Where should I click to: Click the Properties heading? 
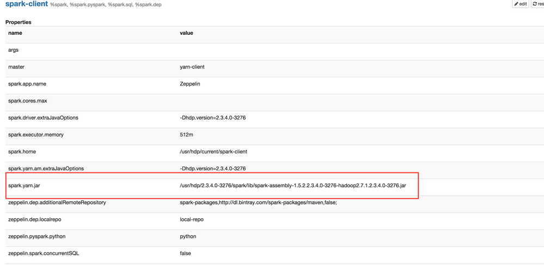19,22
